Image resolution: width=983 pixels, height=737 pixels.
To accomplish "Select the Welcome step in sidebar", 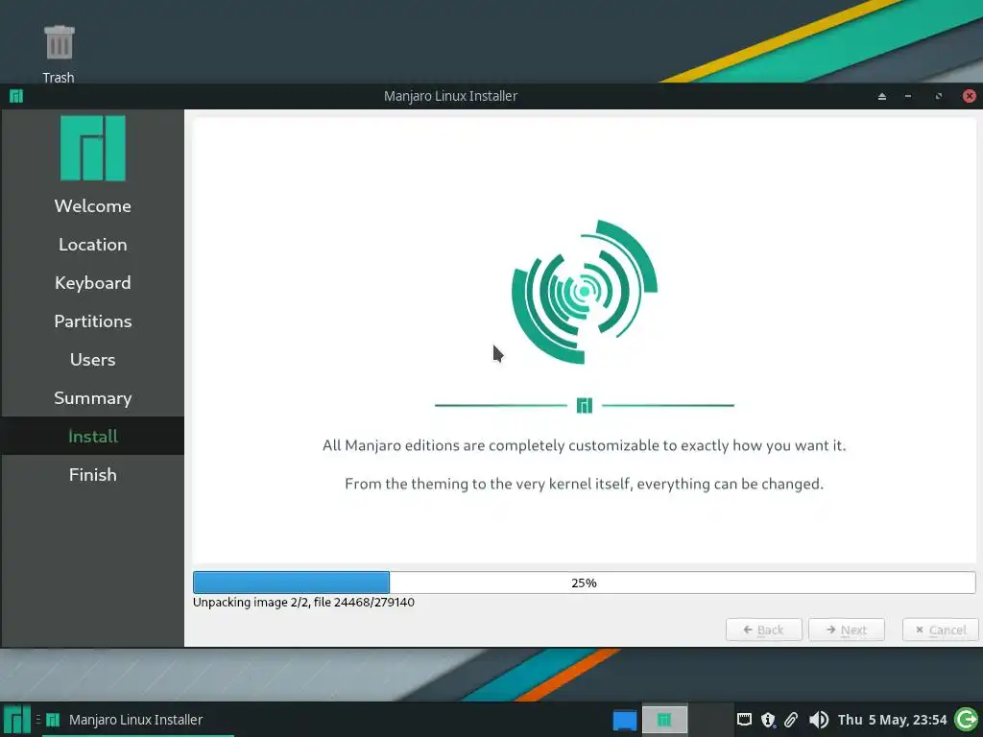I will [x=93, y=205].
